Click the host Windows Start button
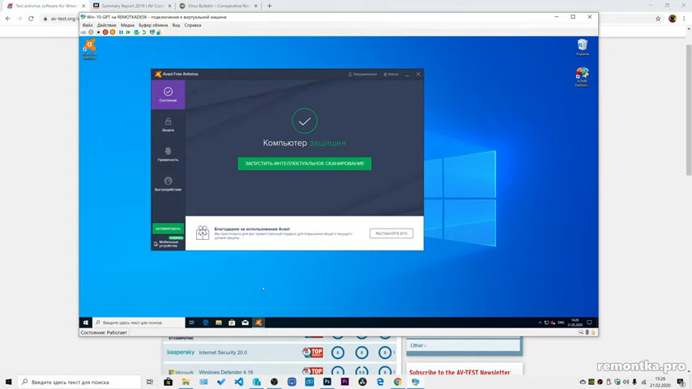Viewport: 692px width, 389px height. pos(8,382)
